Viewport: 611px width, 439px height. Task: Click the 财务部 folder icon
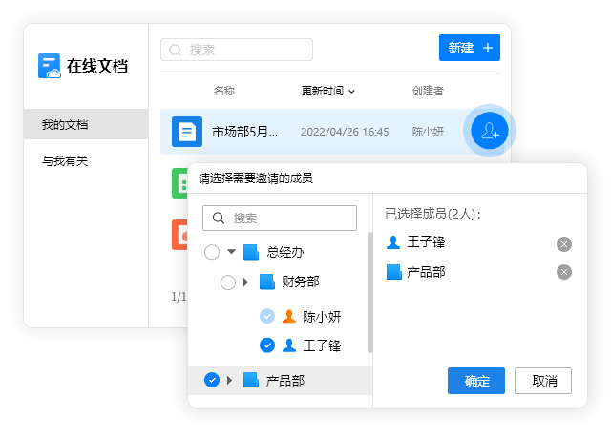[267, 282]
